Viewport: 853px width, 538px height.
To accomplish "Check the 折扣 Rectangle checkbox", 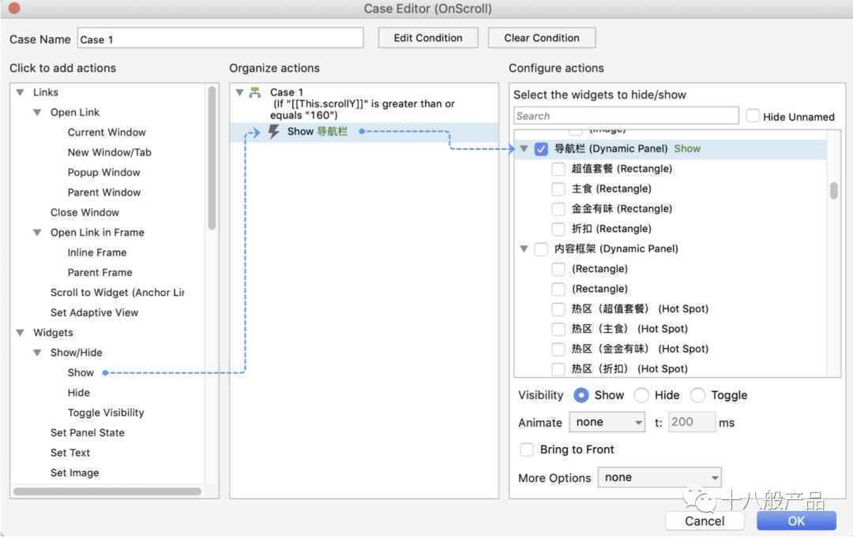I will point(558,229).
